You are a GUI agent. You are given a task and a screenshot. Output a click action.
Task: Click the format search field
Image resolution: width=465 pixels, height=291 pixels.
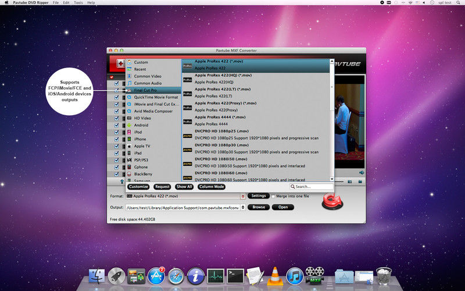click(312, 186)
